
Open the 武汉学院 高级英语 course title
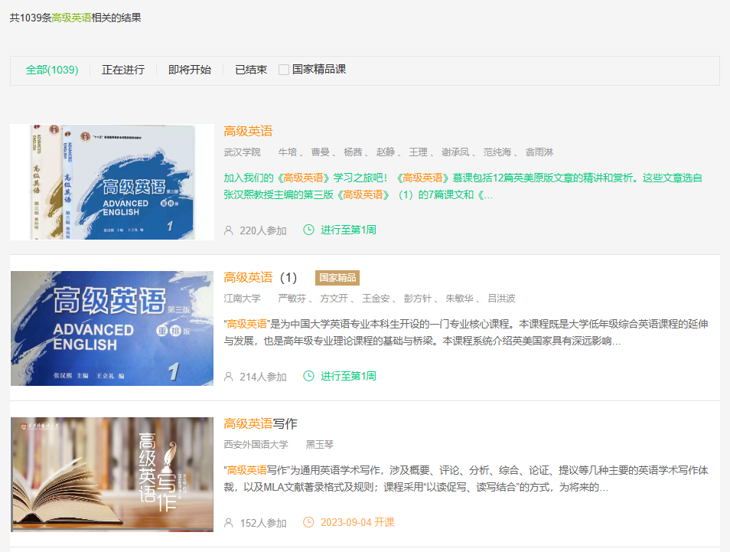tap(248, 131)
